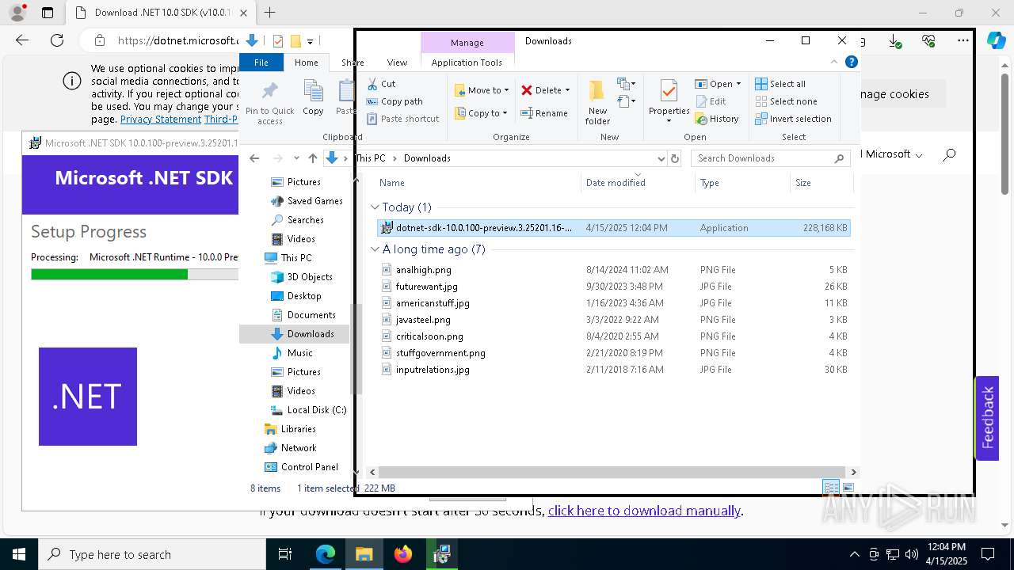This screenshot has width=1014, height=570.
Task: Select javasteel.png file
Action: point(614,320)
